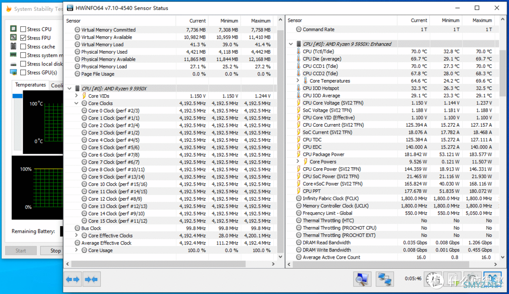
Task: Select the CPU EDC row
Action: (x=392, y=147)
